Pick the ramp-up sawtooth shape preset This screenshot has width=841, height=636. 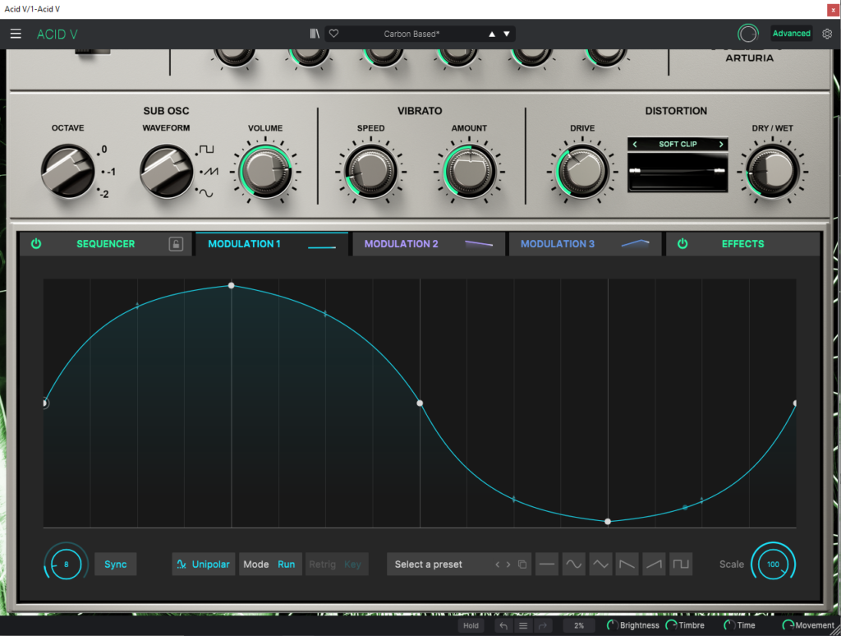point(654,565)
